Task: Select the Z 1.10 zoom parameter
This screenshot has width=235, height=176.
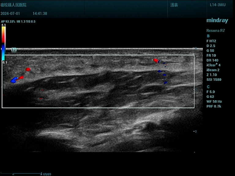Action: click(212, 75)
